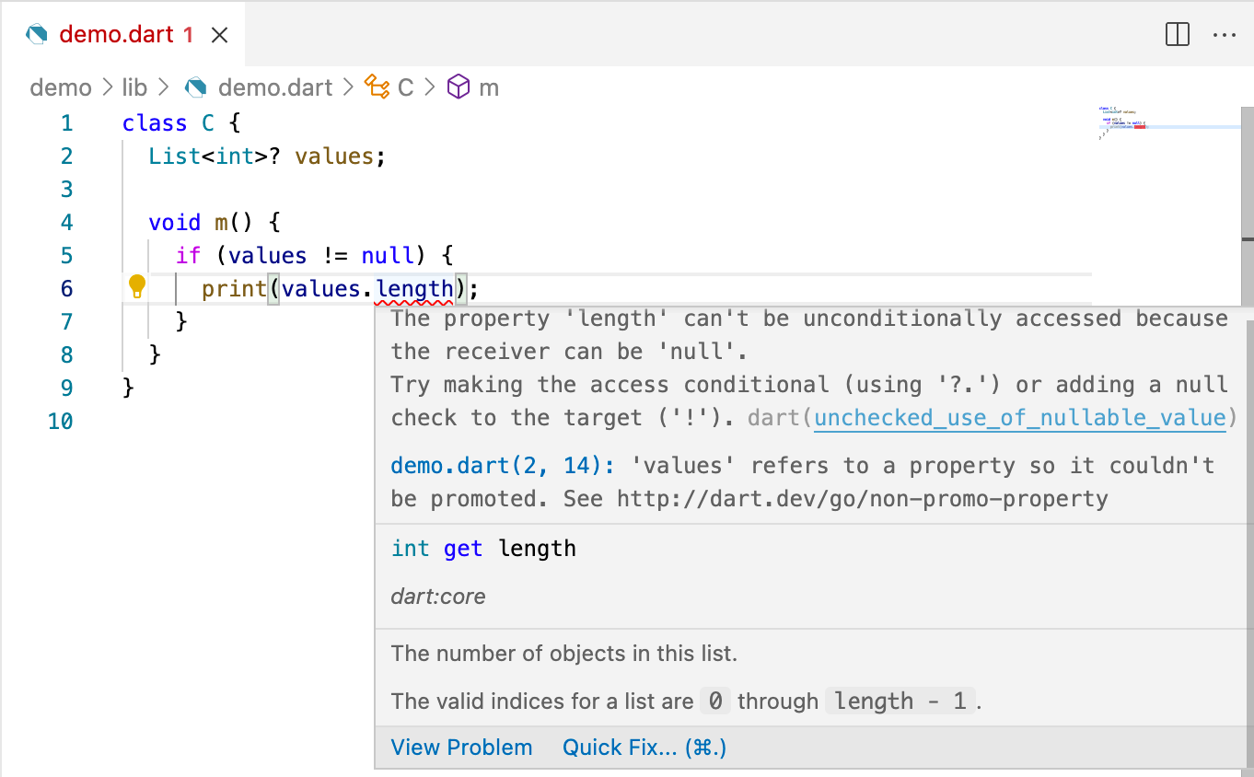Select the demo.dart editor tab
Screen dimensions: 1254x777
point(116,35)
